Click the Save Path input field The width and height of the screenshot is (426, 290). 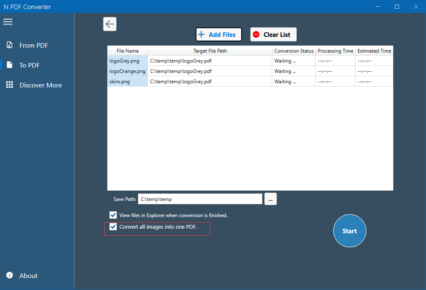point(200,199)
